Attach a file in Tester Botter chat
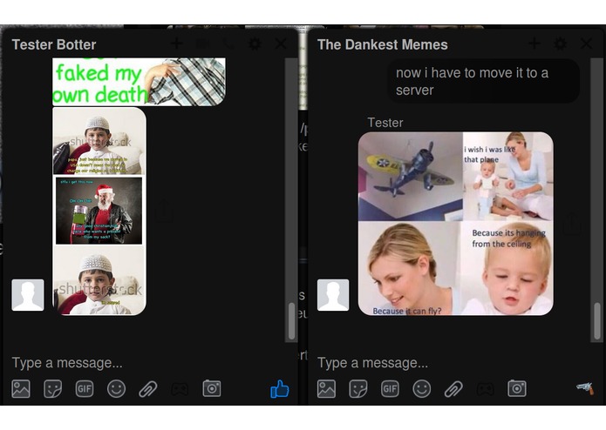 pos(148,389)
